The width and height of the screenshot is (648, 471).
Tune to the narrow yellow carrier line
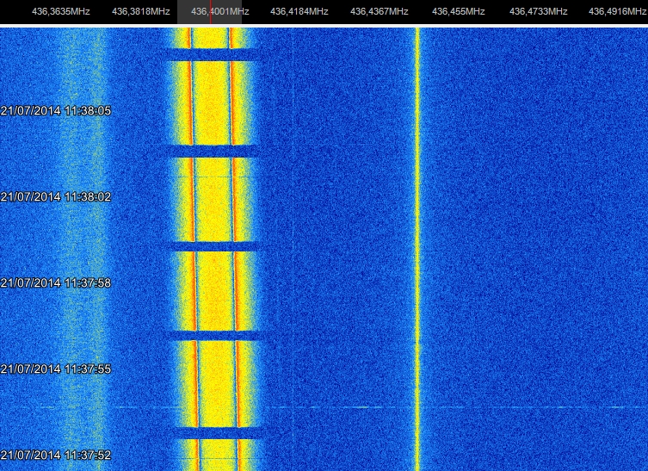click(417, 248)
